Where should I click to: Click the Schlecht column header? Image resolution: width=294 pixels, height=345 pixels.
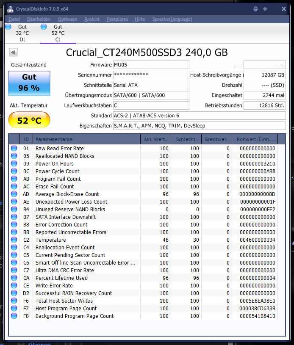coord(186,139)
